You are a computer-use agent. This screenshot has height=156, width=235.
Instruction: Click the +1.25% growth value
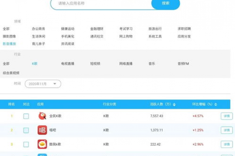[198, 130]
